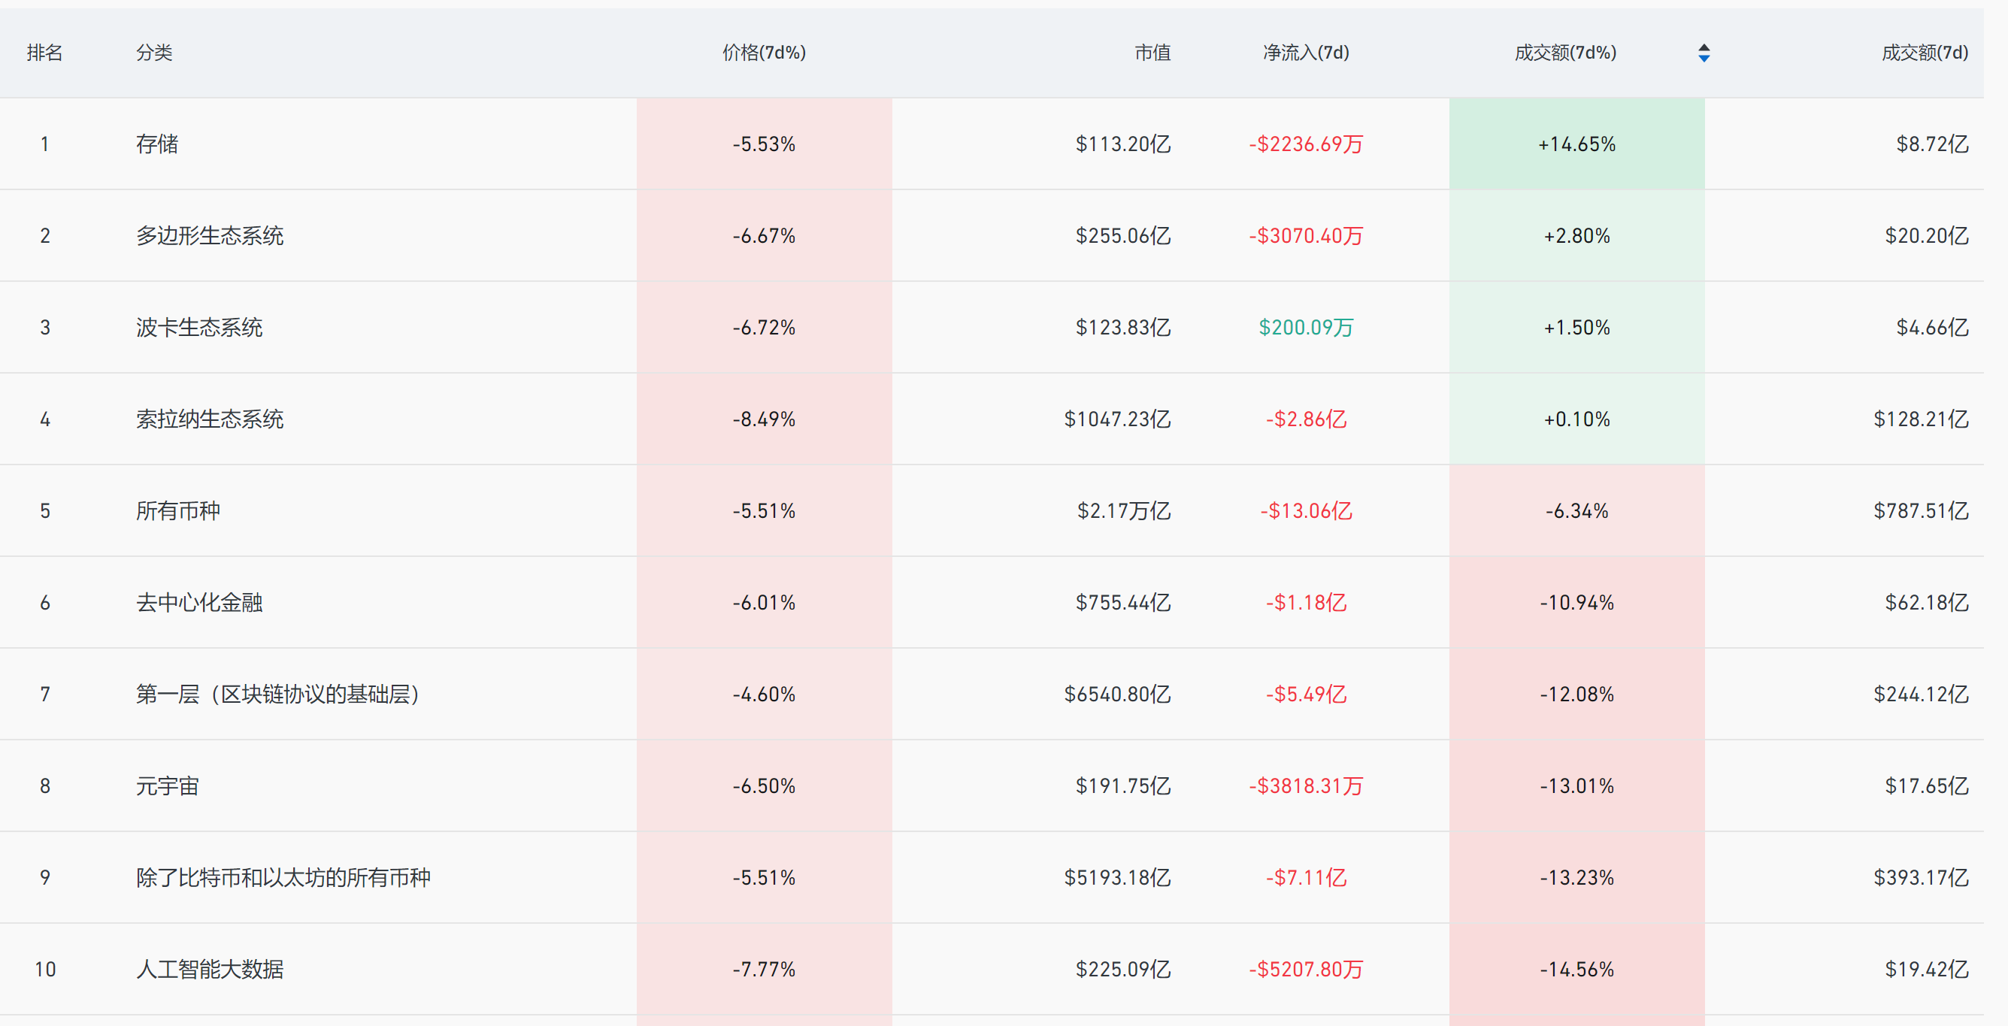Click volume change +0.10% cell
The width and height of the screenshot is (2008, 1026).
1577,419
